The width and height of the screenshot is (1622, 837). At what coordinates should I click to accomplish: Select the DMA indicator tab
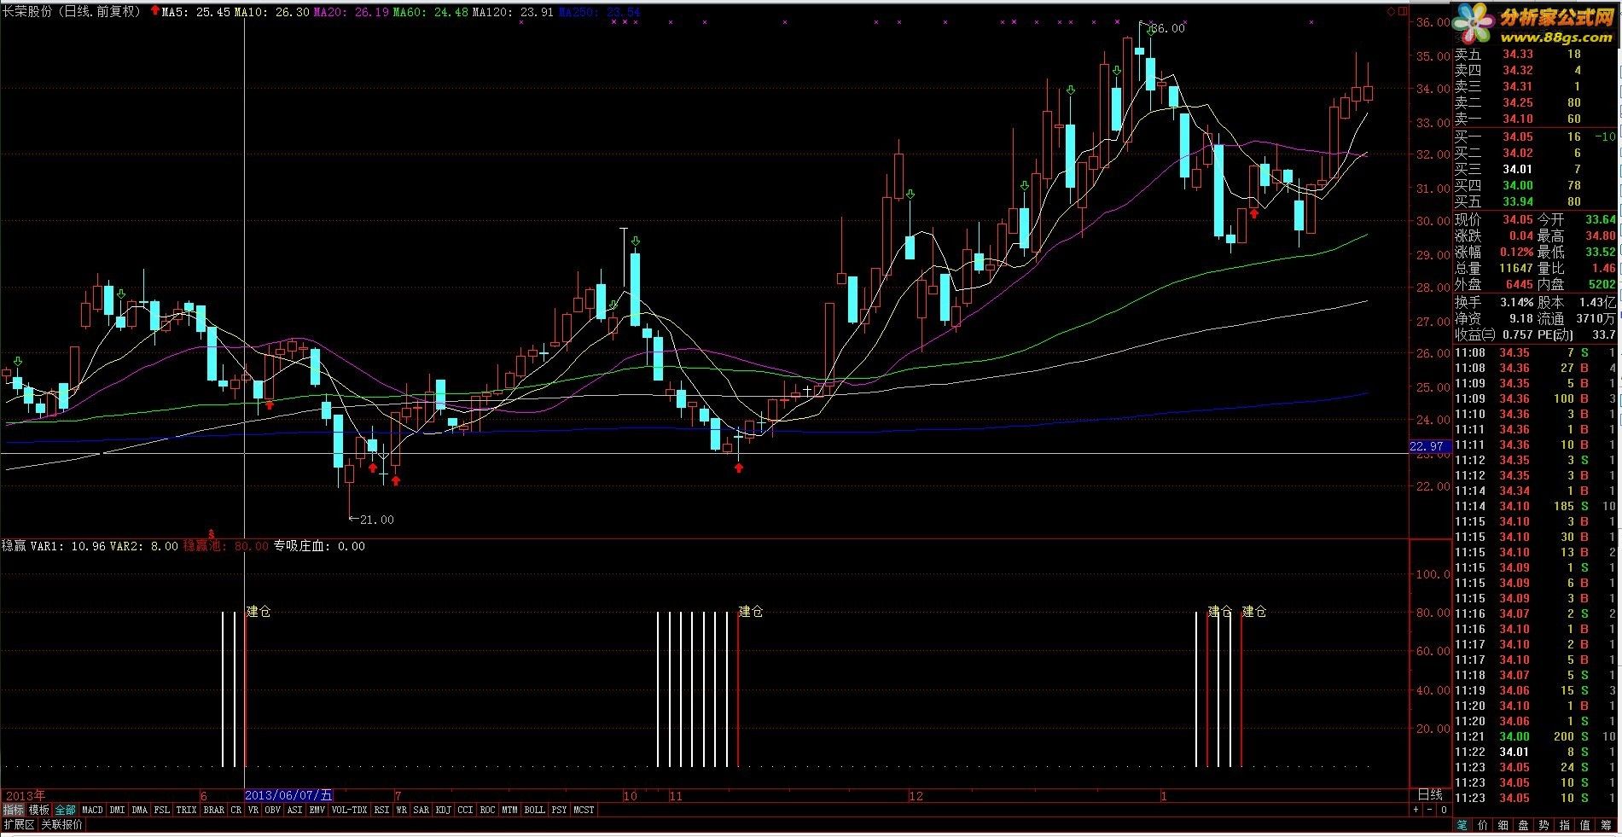coord(139,810)
